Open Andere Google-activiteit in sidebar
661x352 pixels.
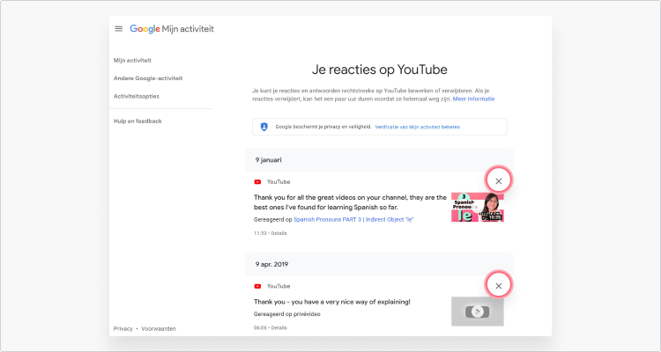(x=148, y=78)
